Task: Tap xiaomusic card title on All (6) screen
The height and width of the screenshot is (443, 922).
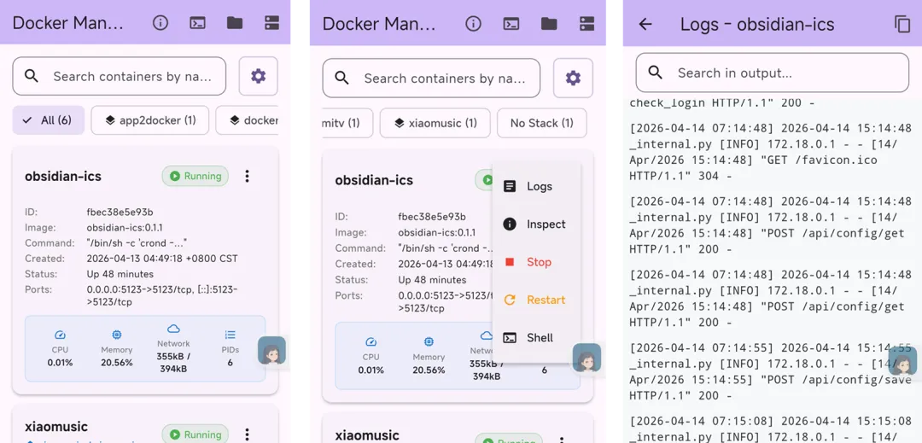Action: tap(56, 427)
